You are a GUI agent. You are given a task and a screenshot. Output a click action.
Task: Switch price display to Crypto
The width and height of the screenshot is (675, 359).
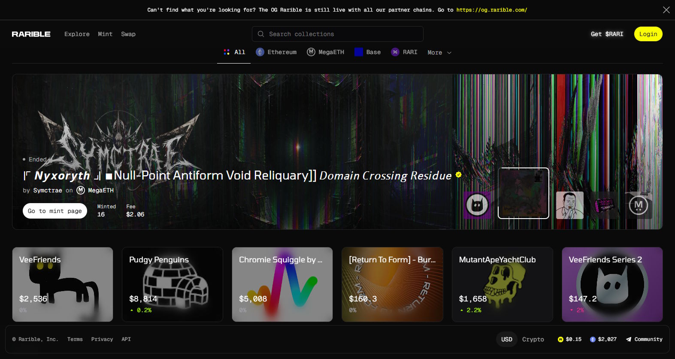pyautogui.click(x=533, y=339)
